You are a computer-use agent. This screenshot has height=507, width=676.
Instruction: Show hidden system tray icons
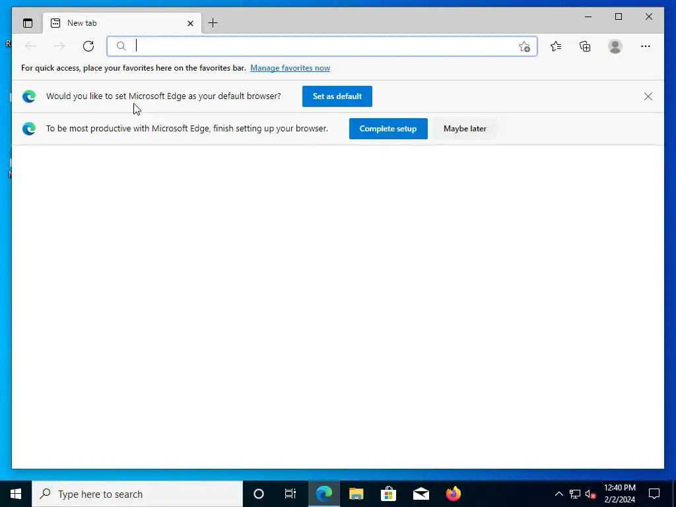coord(558,494)
